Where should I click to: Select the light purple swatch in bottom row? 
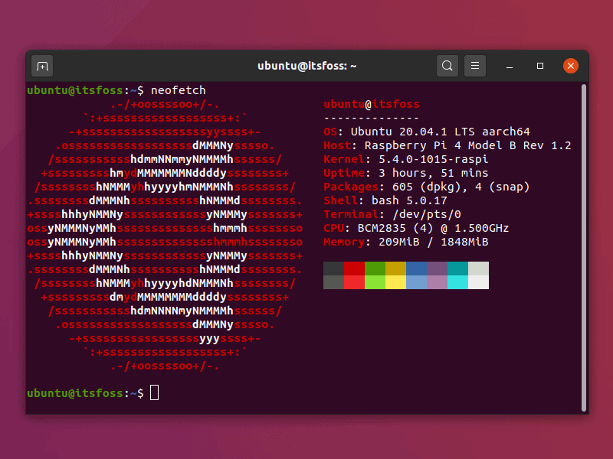point(437,282)
